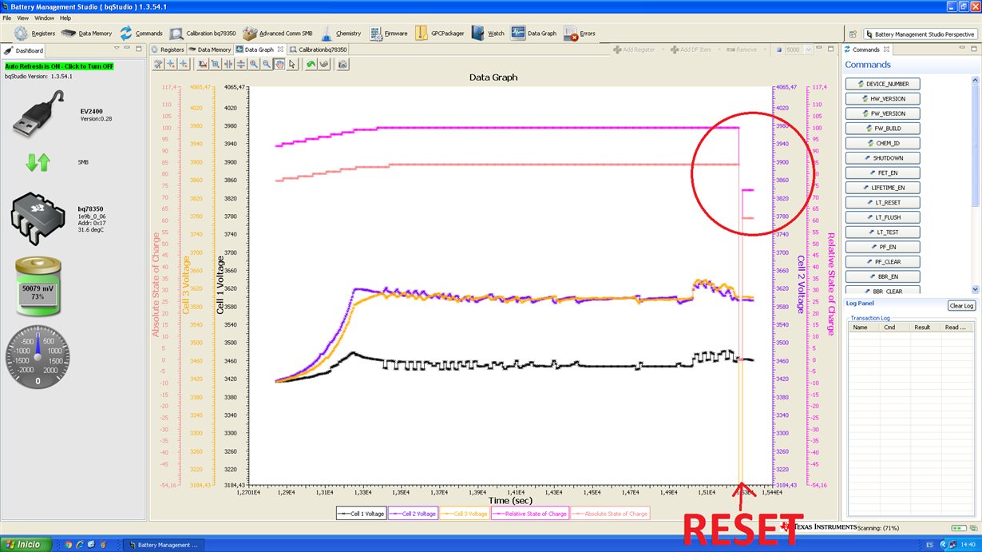Image resolution: width=982 pixels, height=552 pixels.
Task: Click the Chrome quick launch icon
Action: coord(68,545)
